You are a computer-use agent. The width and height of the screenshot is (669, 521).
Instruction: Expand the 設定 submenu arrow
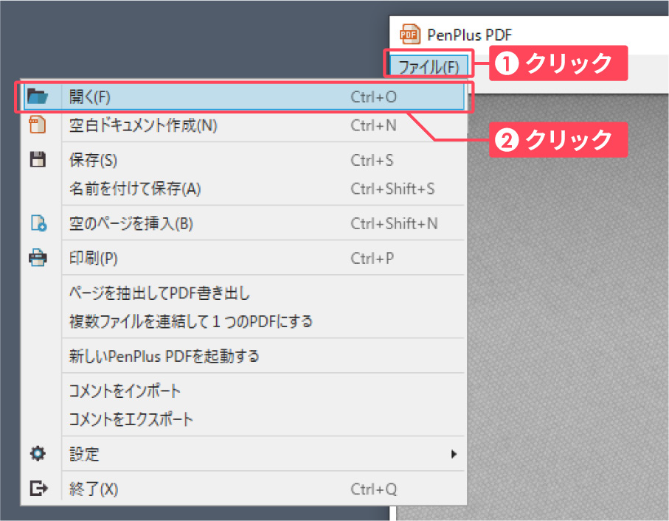point(455,454)
